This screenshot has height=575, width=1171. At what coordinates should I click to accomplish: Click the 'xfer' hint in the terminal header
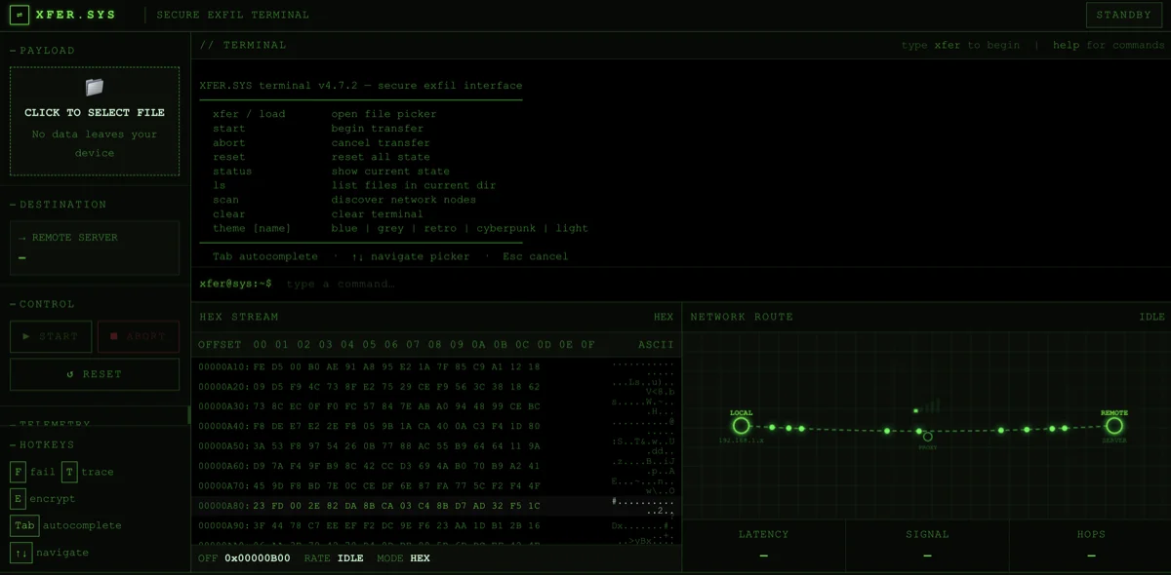[x=948, y=45]
